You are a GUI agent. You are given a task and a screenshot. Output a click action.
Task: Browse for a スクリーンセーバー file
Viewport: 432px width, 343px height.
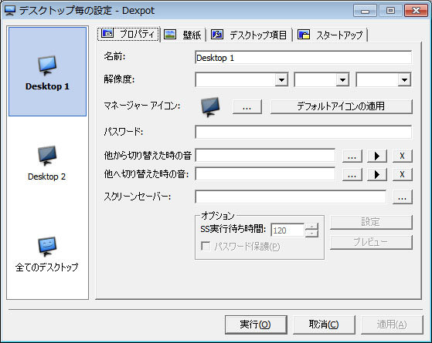(402, 197)
